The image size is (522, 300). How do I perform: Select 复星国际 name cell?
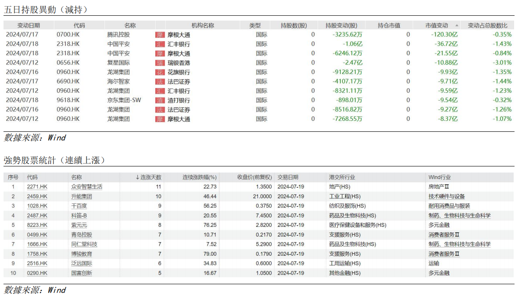(118, 63)
